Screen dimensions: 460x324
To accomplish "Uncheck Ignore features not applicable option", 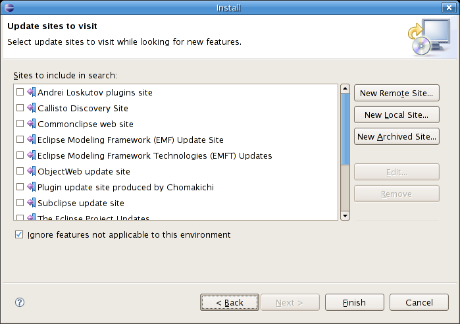I will coord(19,235).
